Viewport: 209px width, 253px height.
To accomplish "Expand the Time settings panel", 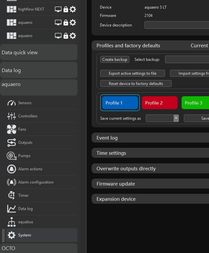I will 150,153.
